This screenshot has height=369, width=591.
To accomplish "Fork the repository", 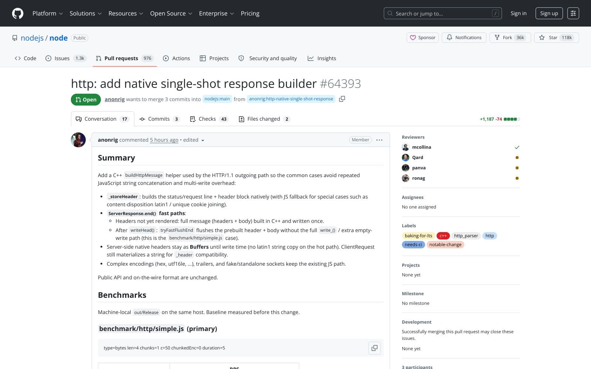I will 510,38.
